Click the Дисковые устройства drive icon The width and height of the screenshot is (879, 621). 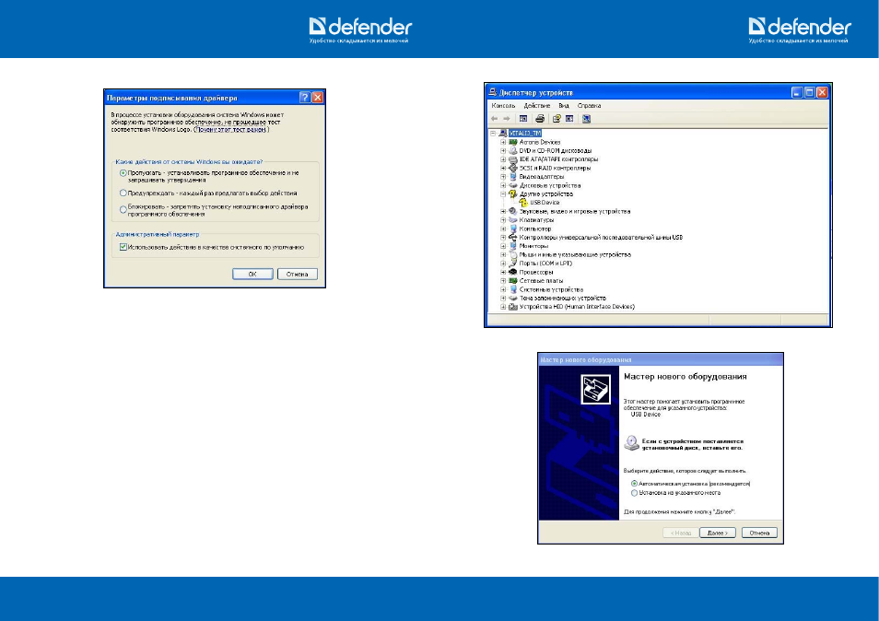tap(512, 185)
